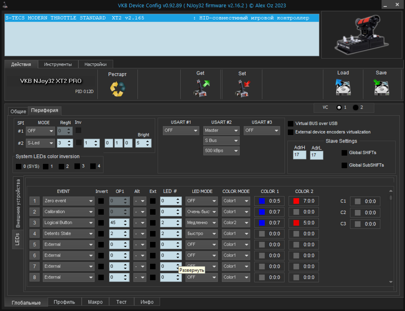This screenshot has width=405, height=311.
Task: Click row 1 button in LED events list
Action: click(x=34, y=201)
